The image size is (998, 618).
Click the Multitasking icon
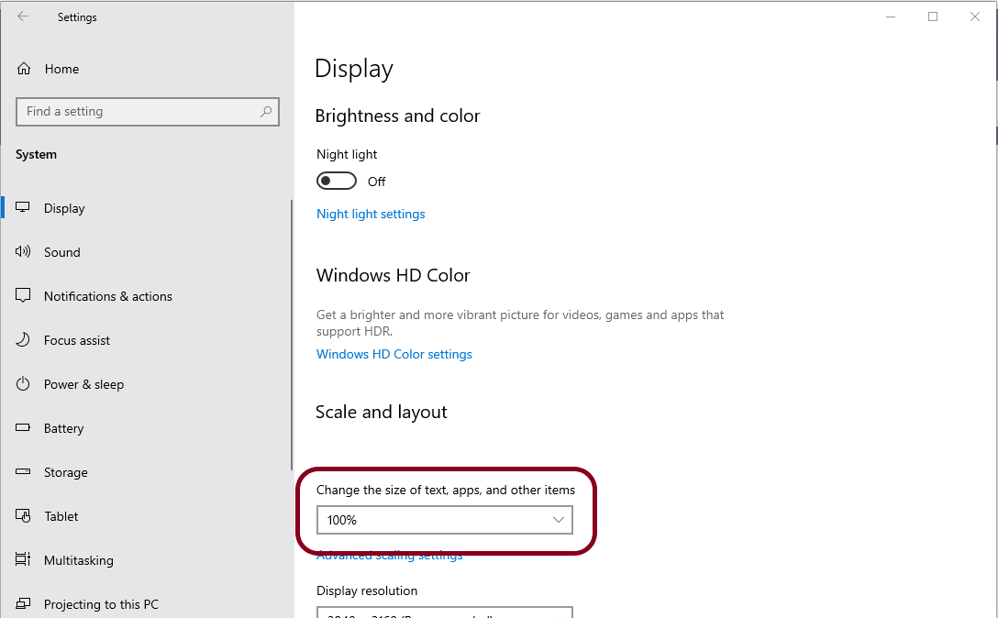coord(23,558)
